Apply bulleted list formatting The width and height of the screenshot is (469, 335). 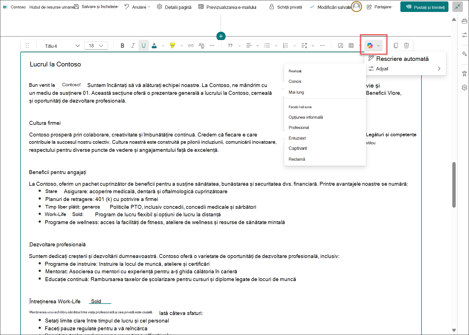tap(267, 46)
